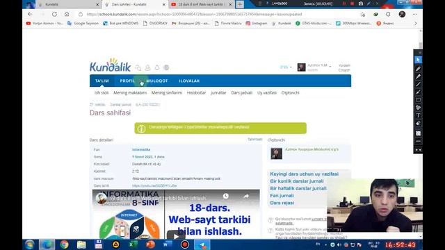Select the eraser tool in drawing panel
Viewport: 445px width, 250px height.
click(x=418, y=124)
